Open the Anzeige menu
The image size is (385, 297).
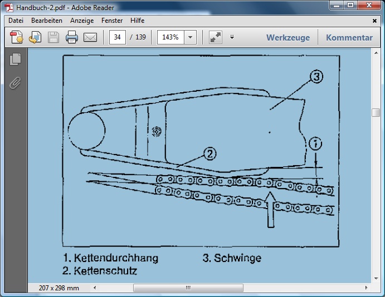[x=82, y=21]
